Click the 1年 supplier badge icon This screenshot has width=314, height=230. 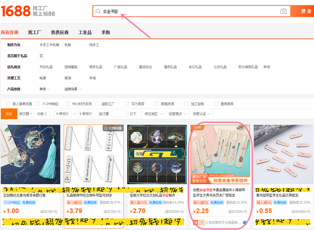click(x=199, y=222)
